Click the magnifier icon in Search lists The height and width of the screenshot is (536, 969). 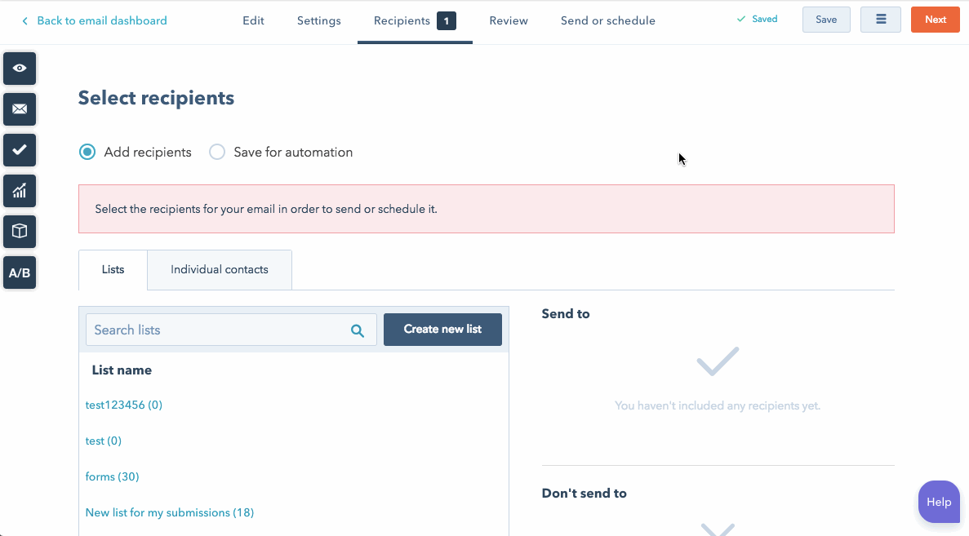[x=358, y=330]
